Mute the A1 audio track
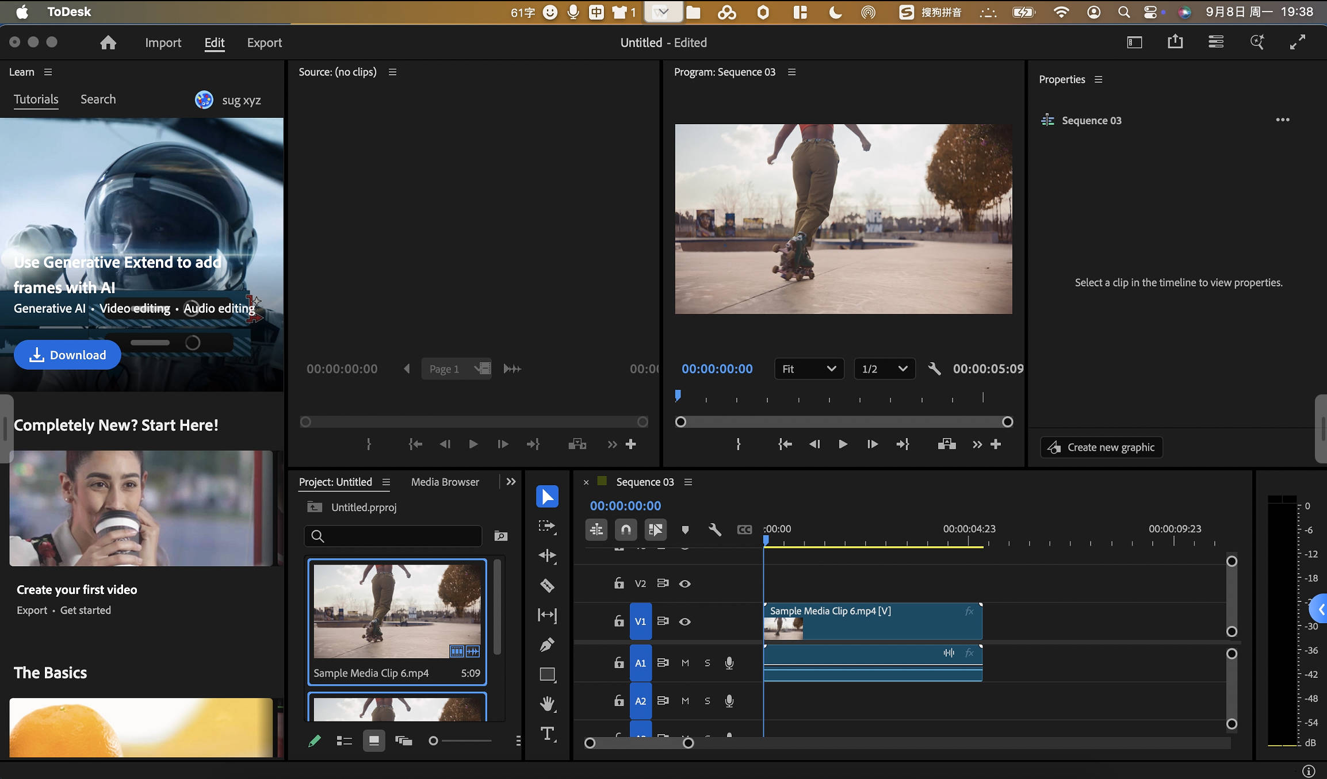1327x779 pixels. (x=685, y=663)
